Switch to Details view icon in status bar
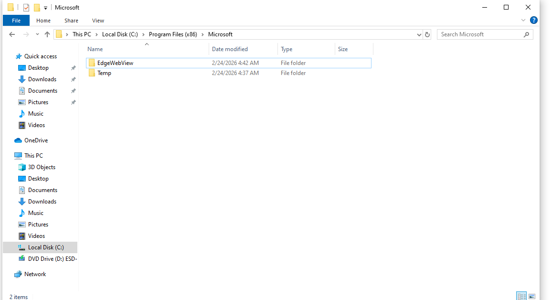The image size is (552, 300). pyautogui.click(x=521, y=296)
